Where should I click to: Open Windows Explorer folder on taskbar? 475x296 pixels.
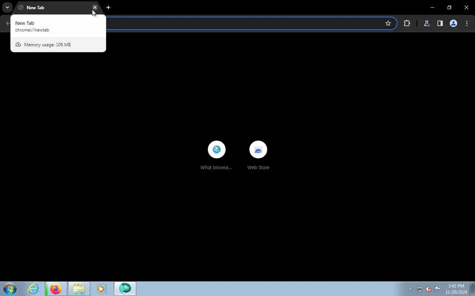(79, 289)
